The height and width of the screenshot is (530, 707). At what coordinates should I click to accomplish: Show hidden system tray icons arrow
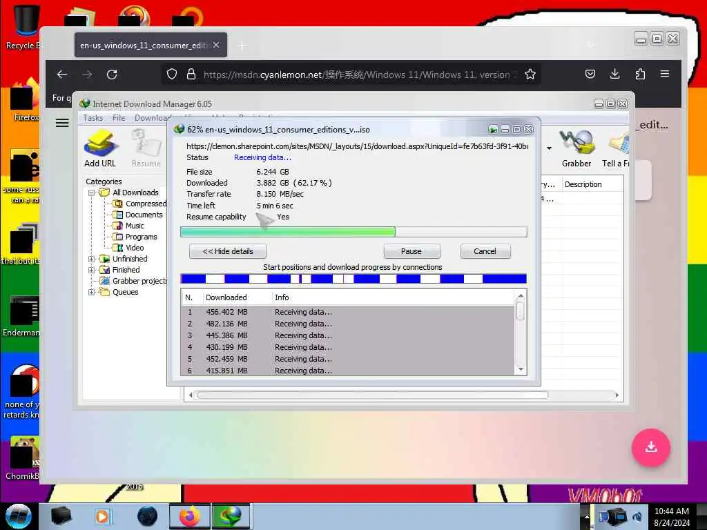(x=587, y=516)
